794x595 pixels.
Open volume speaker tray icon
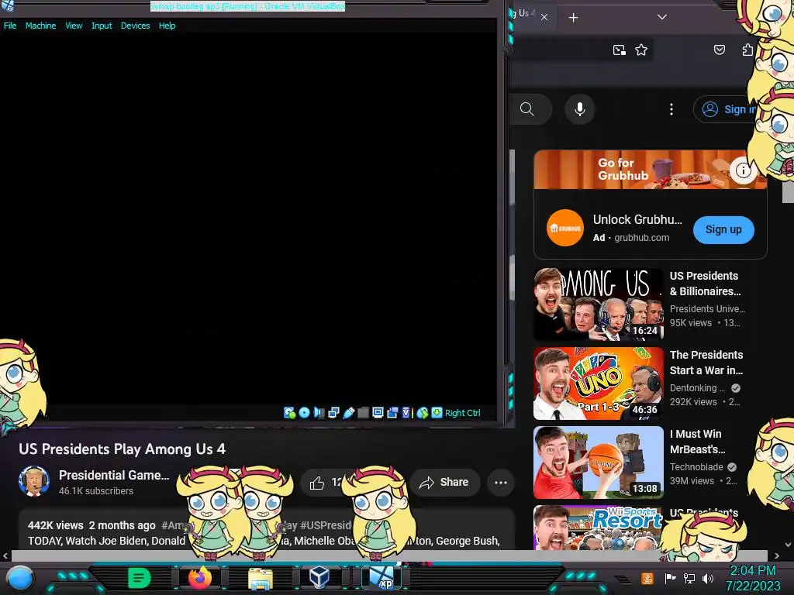[707, 578]
